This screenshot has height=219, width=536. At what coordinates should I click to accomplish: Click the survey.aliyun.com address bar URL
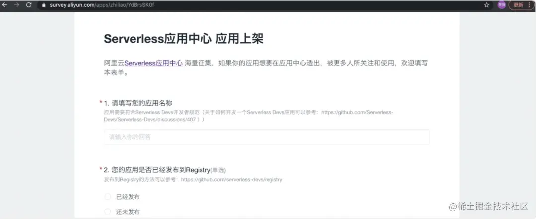102,5
